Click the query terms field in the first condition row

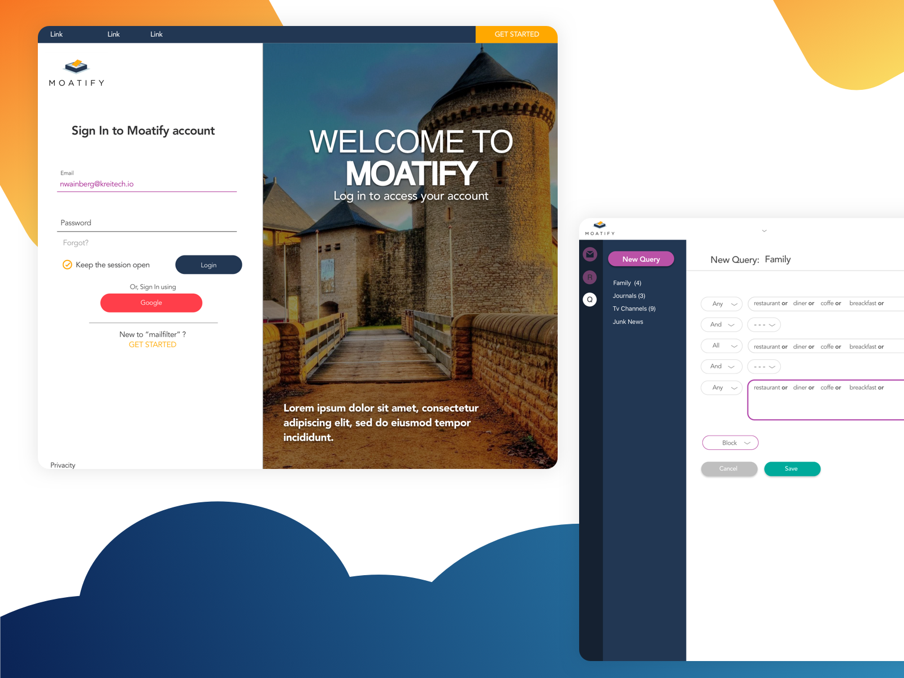tap(826, 304)
